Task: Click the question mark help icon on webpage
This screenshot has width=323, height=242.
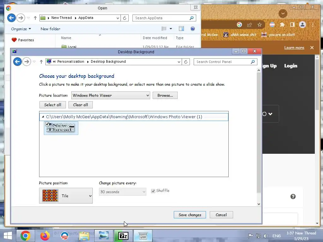Action: click(293, 197)
